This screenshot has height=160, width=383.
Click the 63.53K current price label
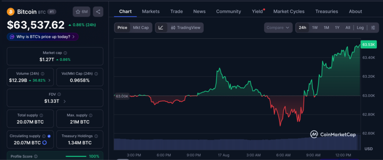coord(368,45)
